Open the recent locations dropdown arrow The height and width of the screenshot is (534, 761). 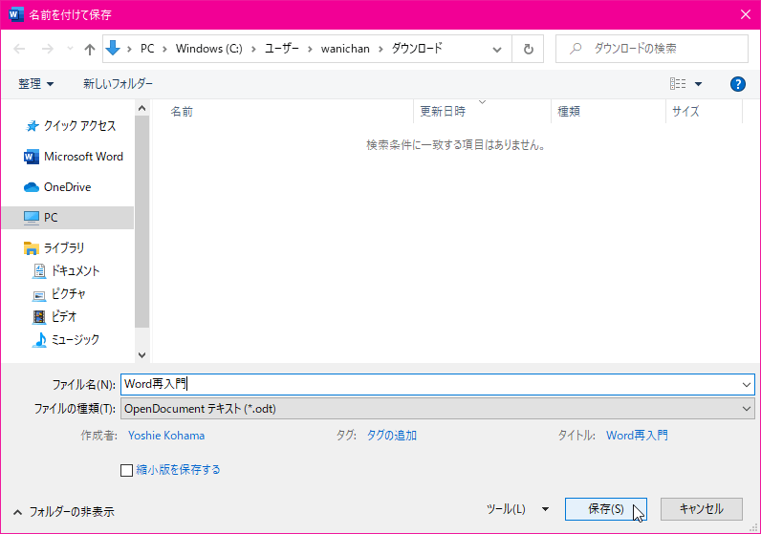click(x=70, y=49)
